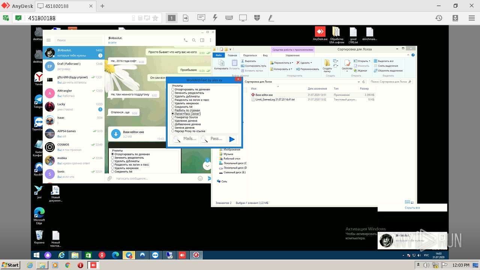Click Telegram search field Поиск
Screen dimensions: 480x270
[x=78, y=40]
